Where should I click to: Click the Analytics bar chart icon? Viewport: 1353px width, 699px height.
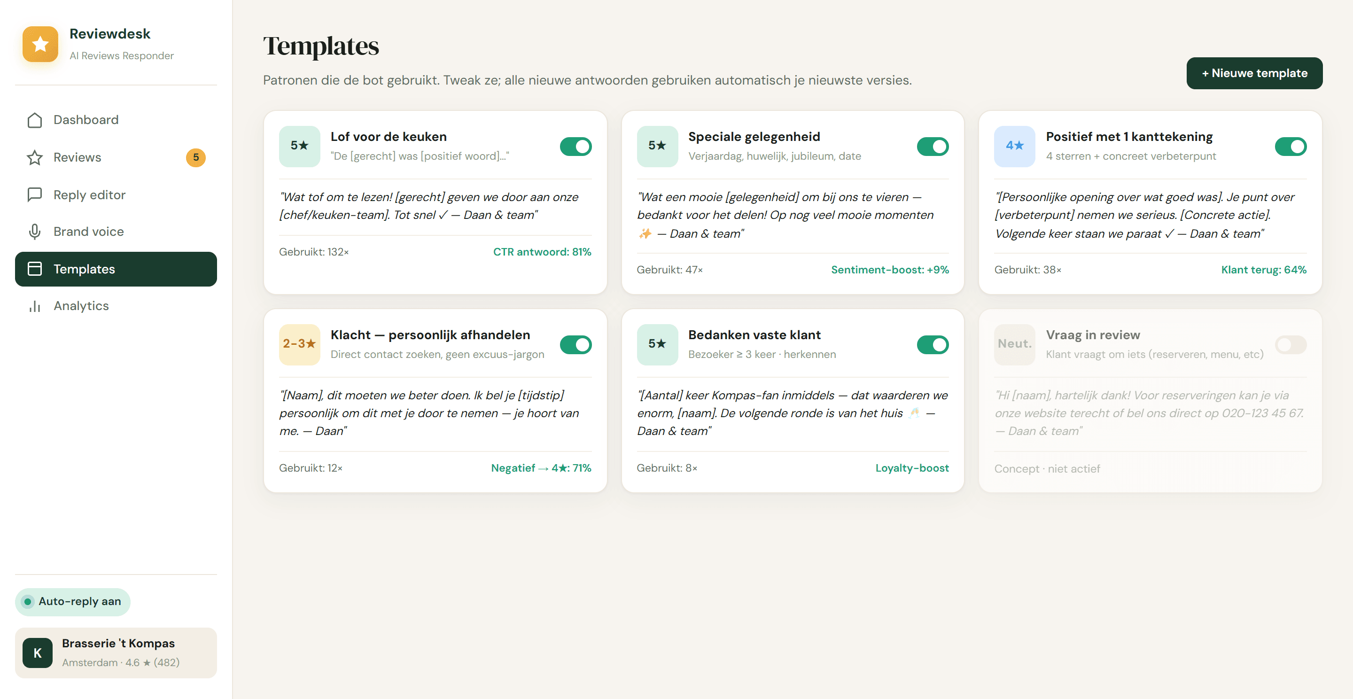click(35, 306)
